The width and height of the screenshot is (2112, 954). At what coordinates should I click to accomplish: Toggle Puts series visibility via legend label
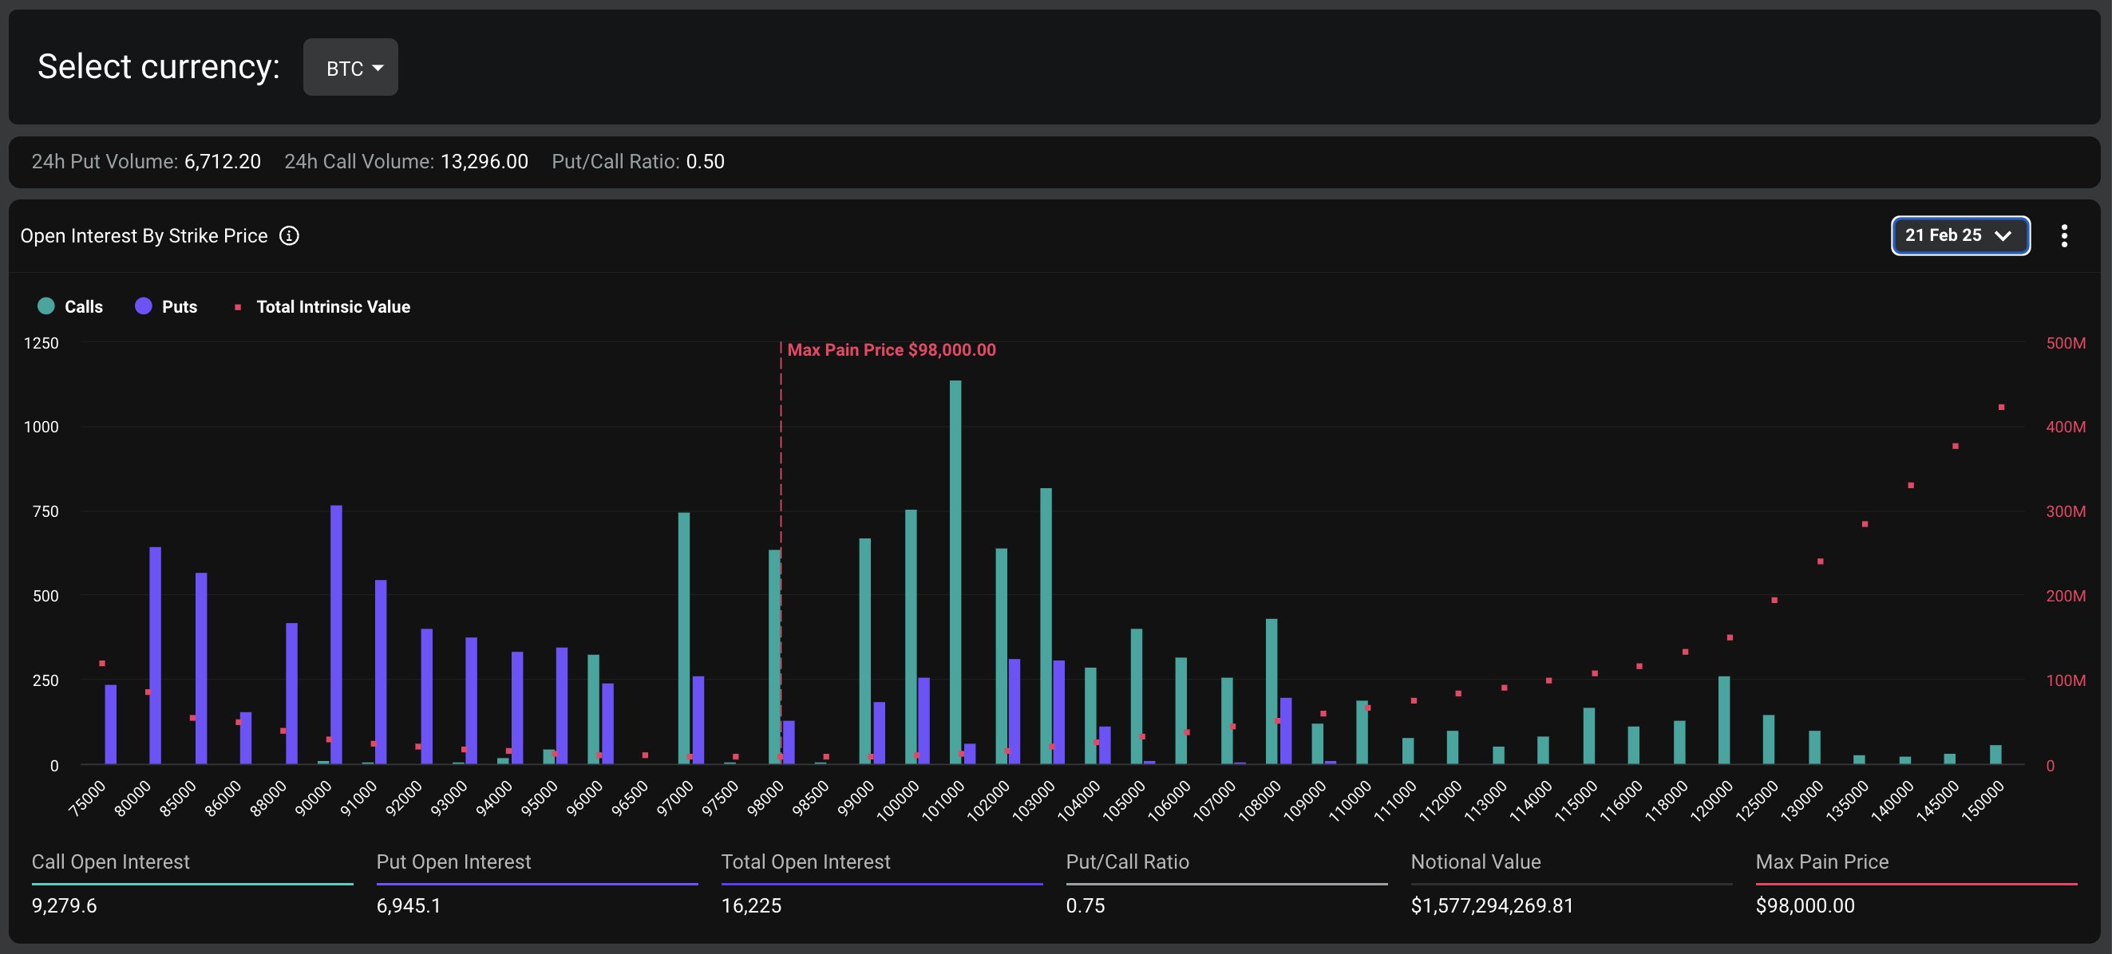point(180,306)
